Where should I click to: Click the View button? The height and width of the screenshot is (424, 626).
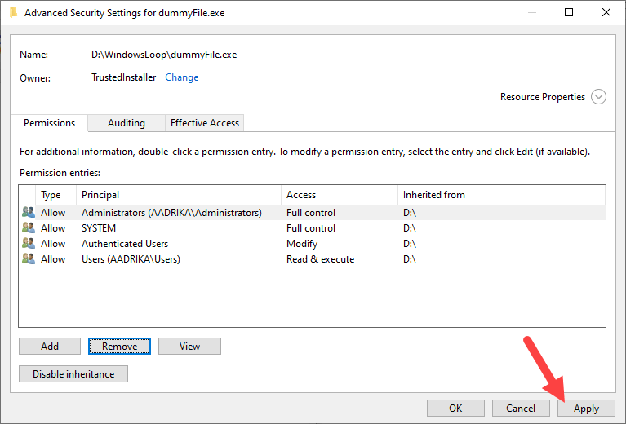(x=189, y=347)
